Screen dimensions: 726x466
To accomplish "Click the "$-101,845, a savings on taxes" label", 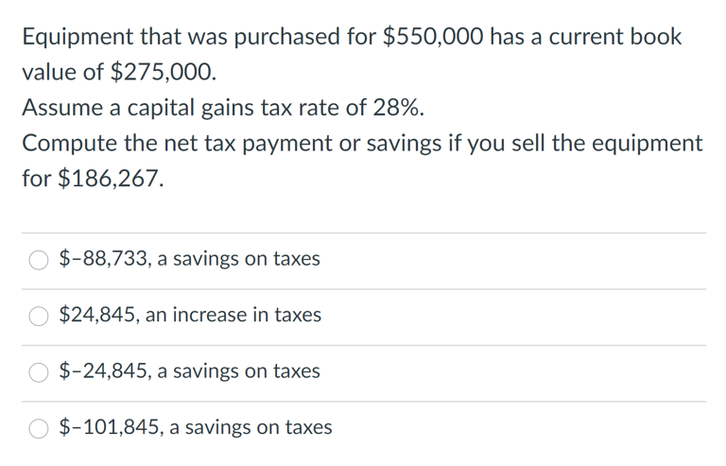I will pos(196,427).
